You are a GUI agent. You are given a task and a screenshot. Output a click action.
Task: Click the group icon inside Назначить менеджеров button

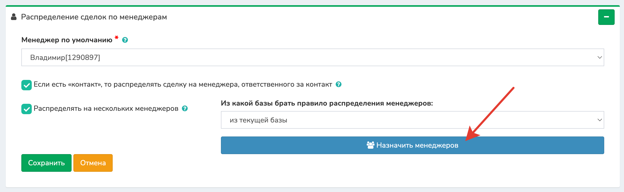371,145
